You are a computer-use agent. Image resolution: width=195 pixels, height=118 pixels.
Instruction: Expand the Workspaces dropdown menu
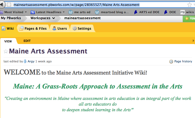tap(43, 18)
